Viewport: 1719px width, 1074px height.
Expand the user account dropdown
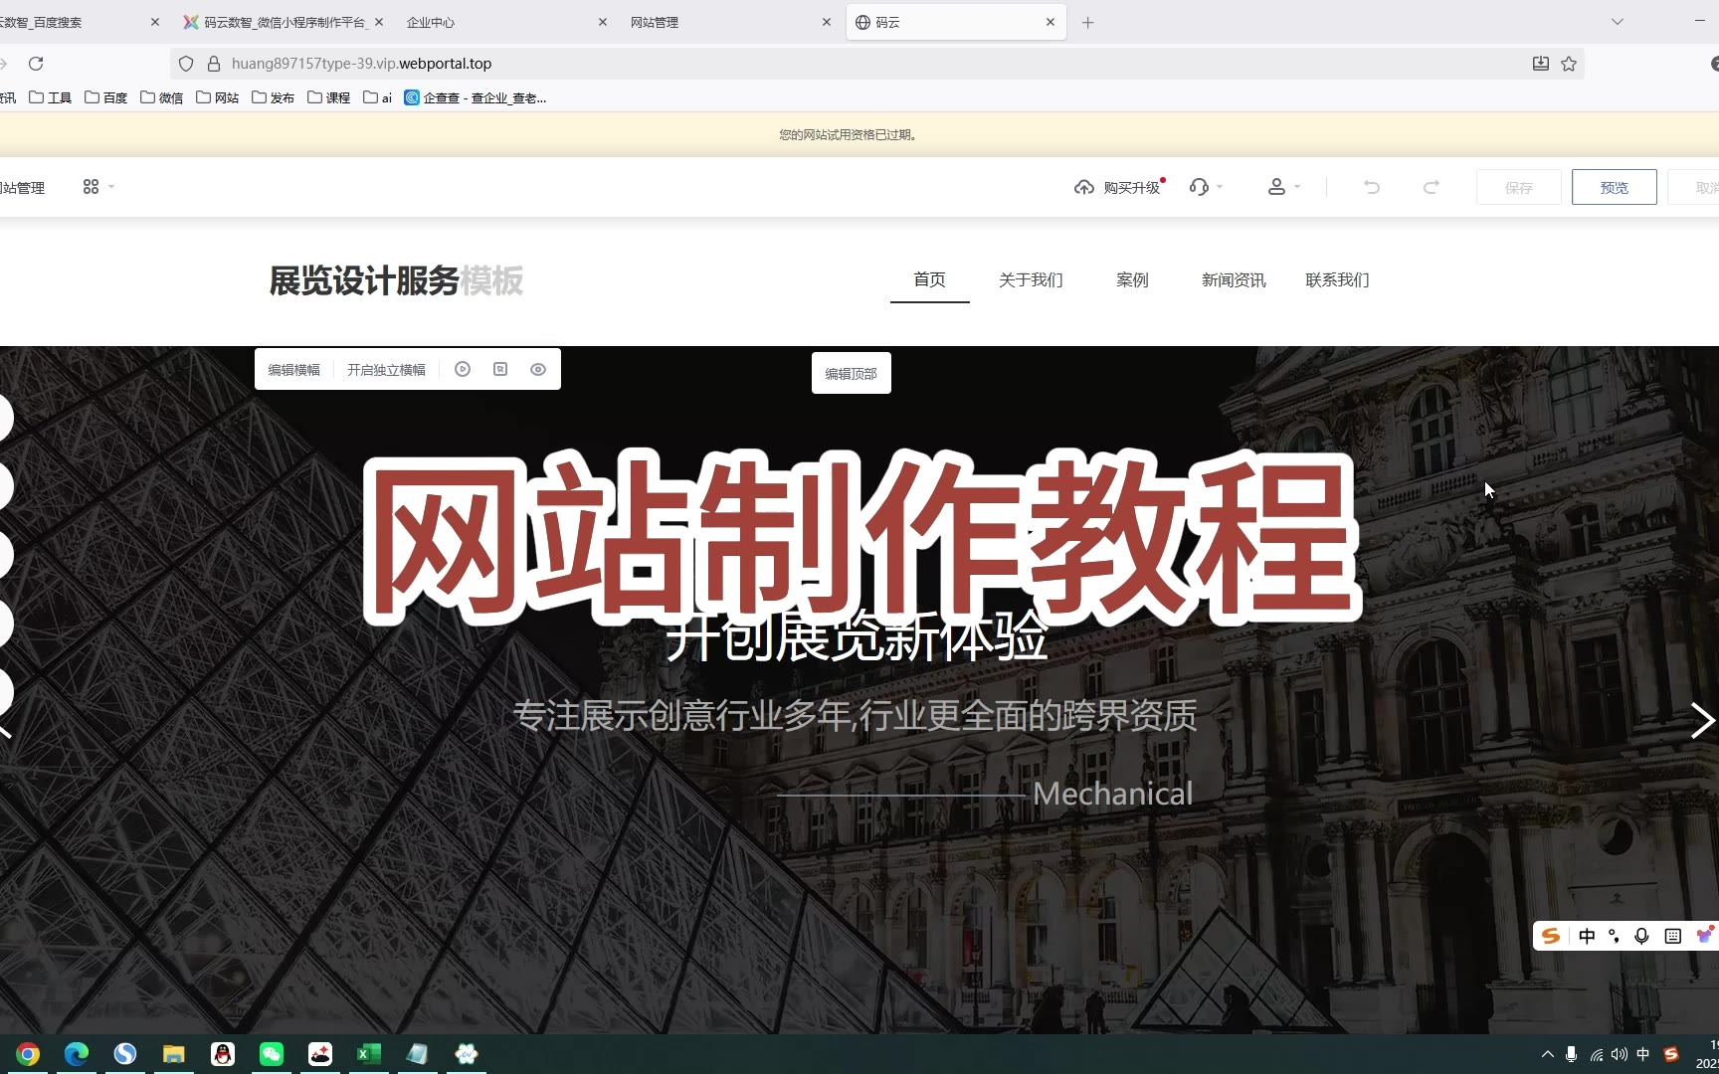point(1282,187)
